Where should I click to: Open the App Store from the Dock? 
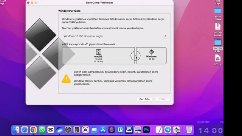click(x=103, y=130)
